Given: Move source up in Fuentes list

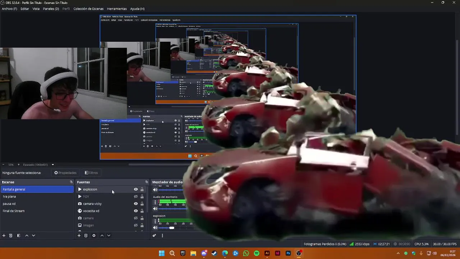Looking at the screenshot, I should coord(102,236).
